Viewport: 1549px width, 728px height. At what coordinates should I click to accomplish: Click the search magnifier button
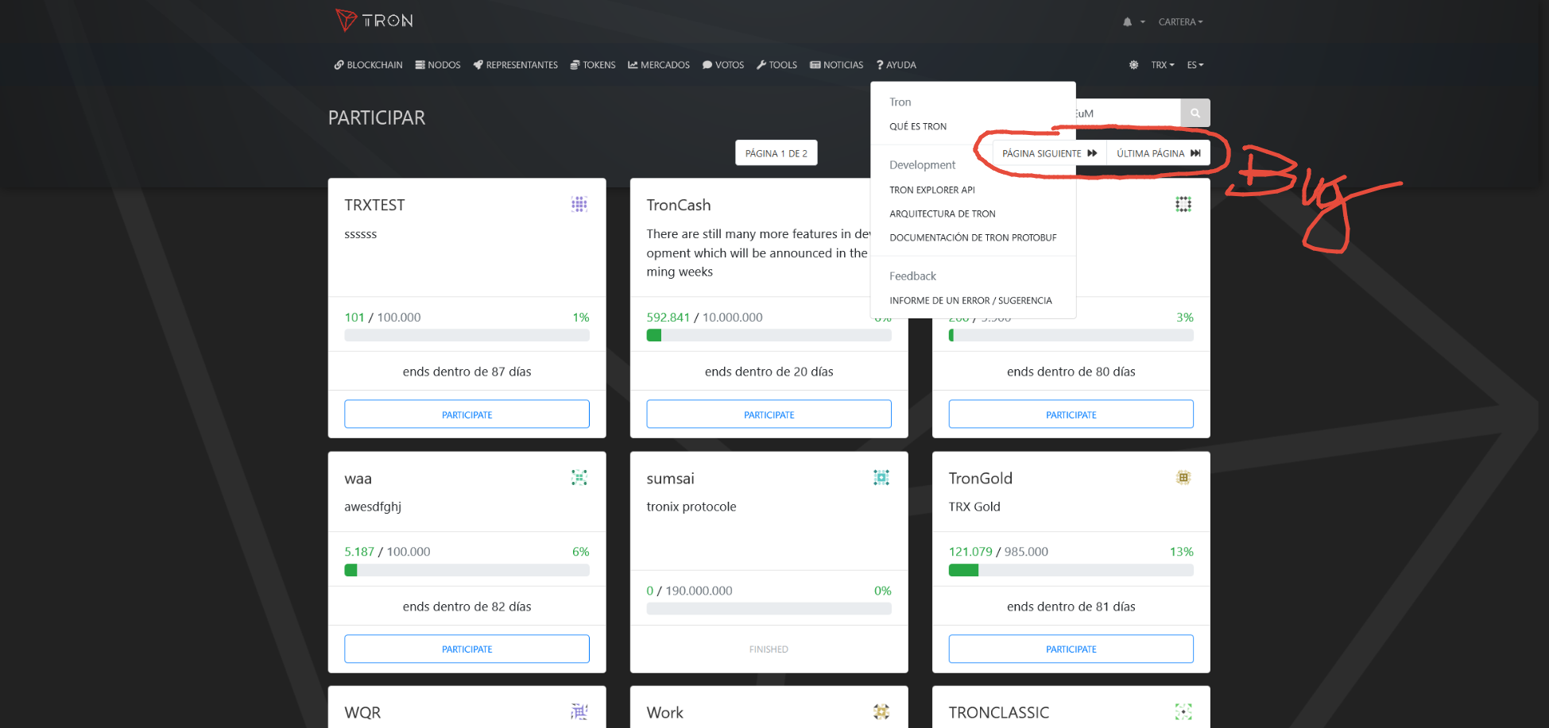1195,112
